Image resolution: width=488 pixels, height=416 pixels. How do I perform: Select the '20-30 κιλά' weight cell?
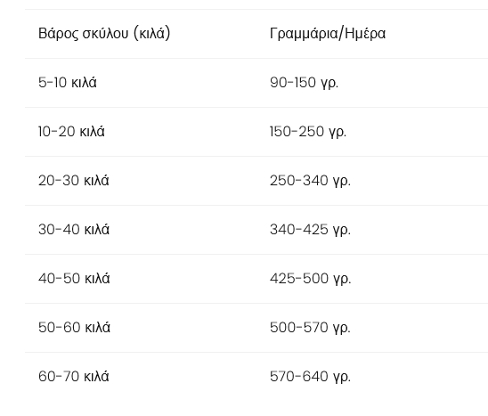pyautogui.click(x=74, y=180)
